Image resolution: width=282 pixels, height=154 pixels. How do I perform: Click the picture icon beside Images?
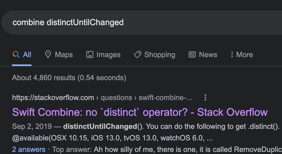click(90, 54)
